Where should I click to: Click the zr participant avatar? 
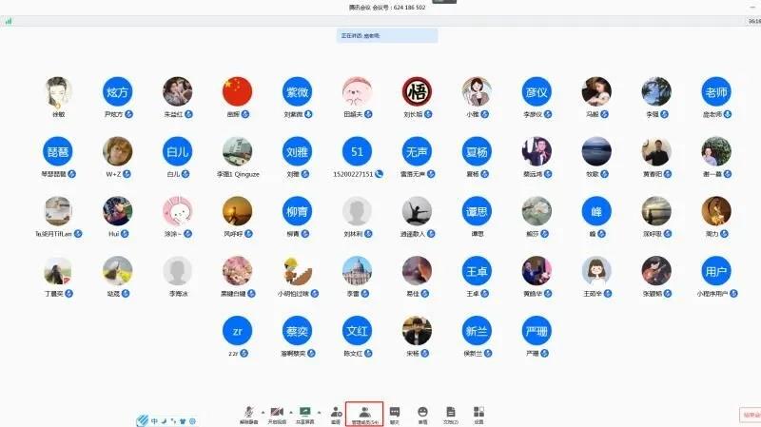pyautogui.click(x=237, y=331)
